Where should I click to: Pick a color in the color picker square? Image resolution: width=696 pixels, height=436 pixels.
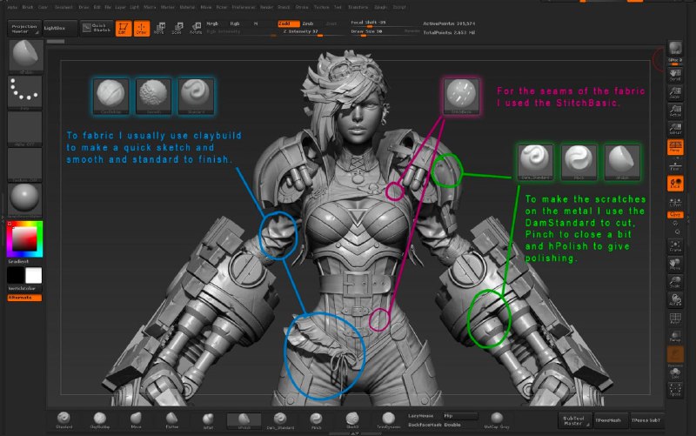pyautogui.click(x=24, y=238)
